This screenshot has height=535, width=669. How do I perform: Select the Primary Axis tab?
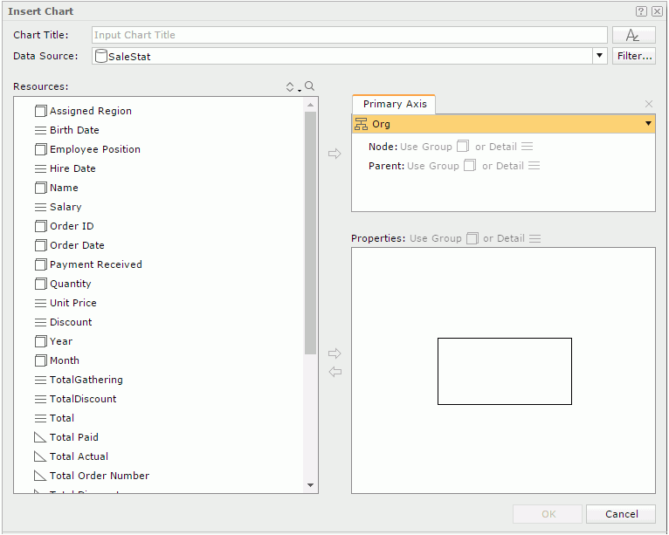395,104
